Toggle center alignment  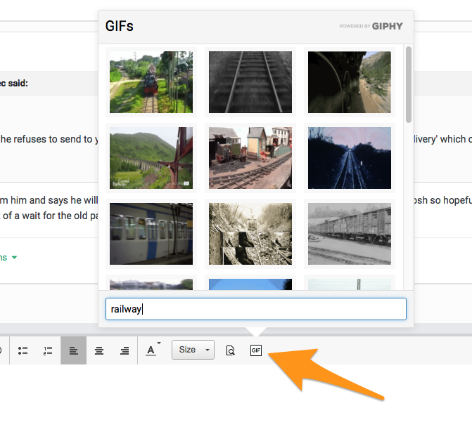point(99,350)
